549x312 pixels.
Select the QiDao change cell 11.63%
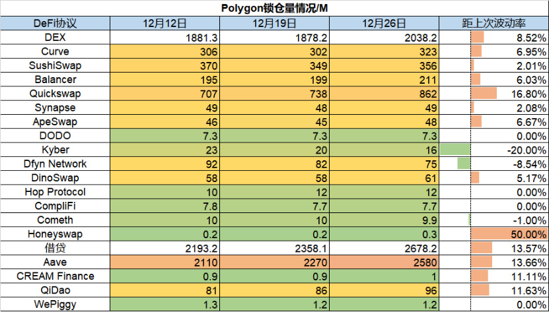pyautogui.click(x=494, y=290)
